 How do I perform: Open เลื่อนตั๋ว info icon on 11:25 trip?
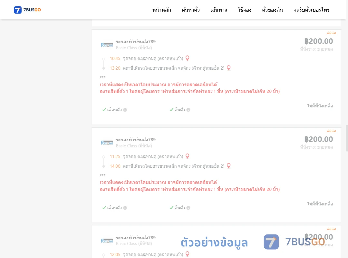tap(125, 208)
